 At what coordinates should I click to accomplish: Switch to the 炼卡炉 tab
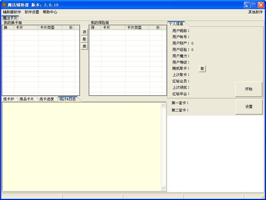pyautogui.click(x=9, y=99)
